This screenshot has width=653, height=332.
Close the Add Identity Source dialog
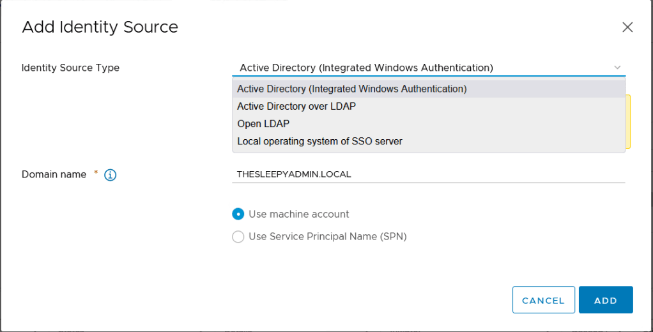[x=627, y=27]
